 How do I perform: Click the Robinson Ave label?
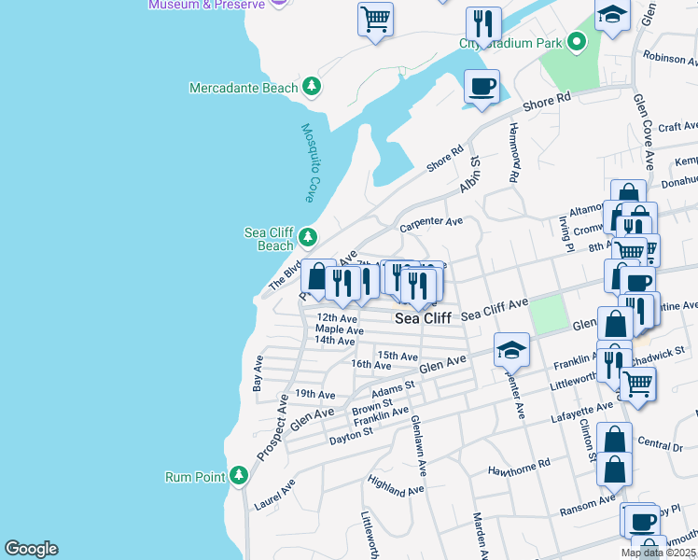[x=670, y=58]
